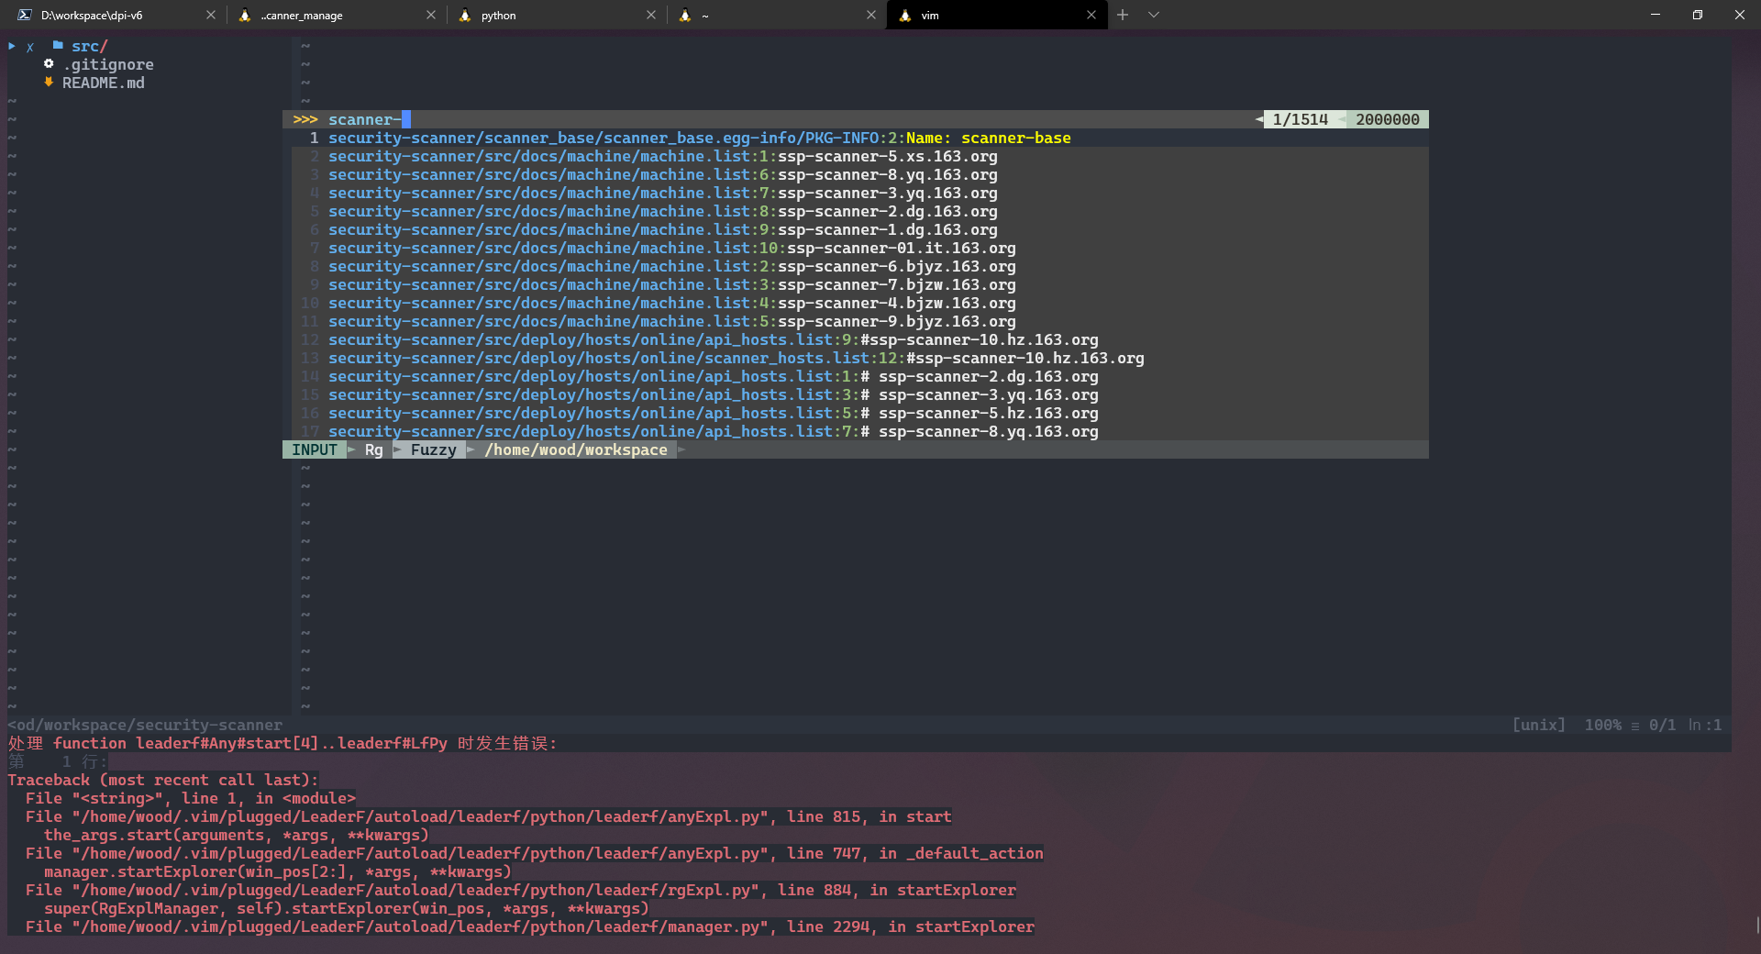Viewport: 1761px width, 954px height.
Task: Switch to the ..canner_manage tab
Action: coord(303,15)
